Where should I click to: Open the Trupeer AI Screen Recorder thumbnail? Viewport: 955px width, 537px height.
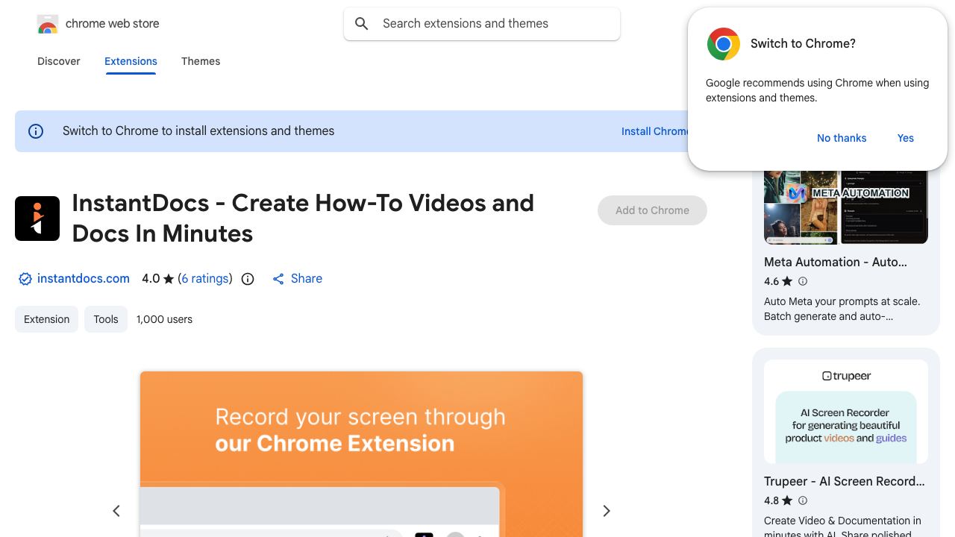tap(846, 412)
